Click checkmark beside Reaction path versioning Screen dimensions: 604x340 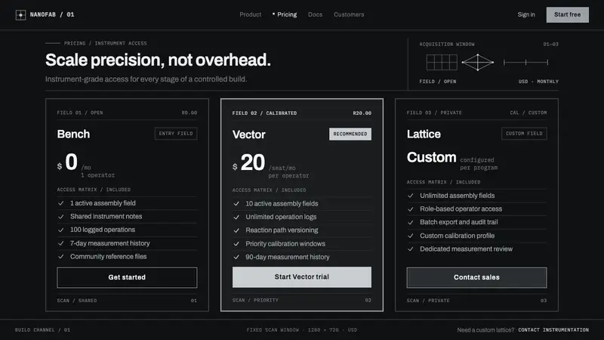236,230
